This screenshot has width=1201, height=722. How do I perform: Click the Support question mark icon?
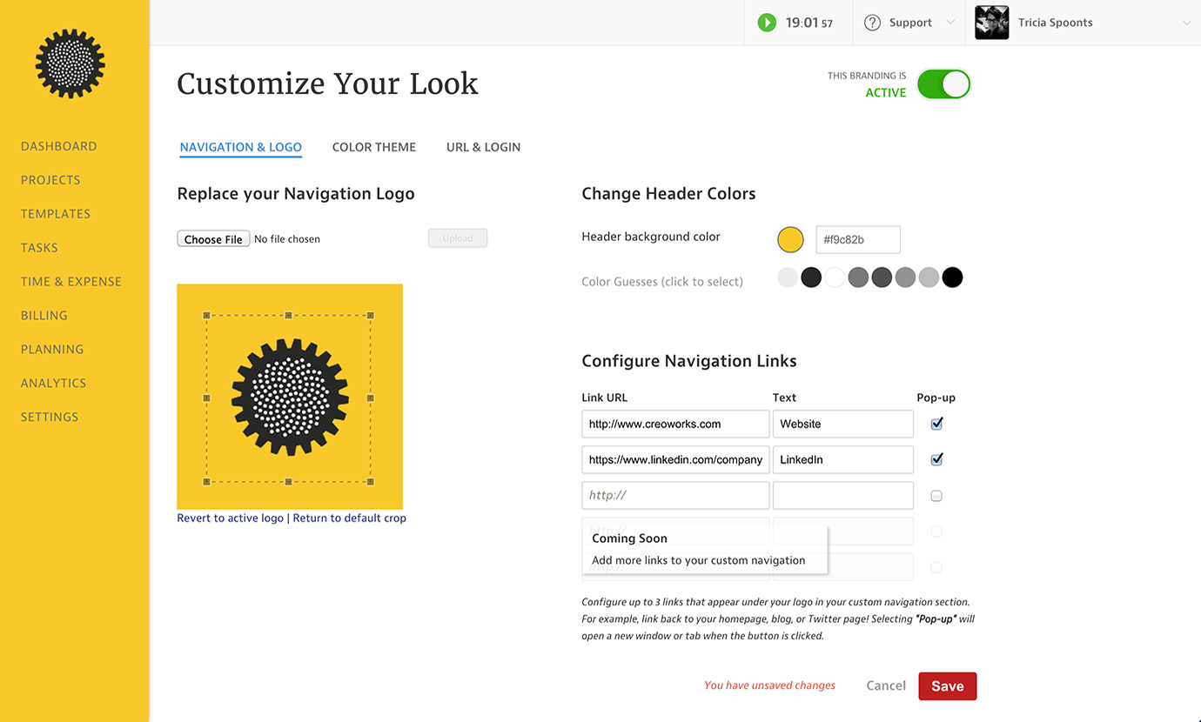(872, 23)
